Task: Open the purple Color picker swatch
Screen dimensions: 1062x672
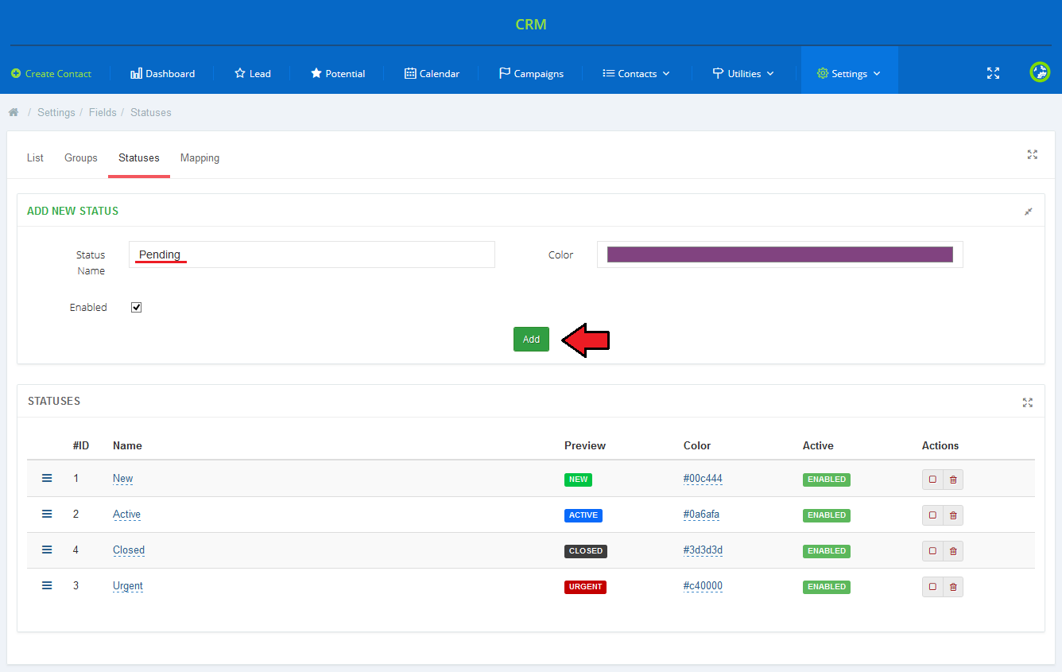Action: [x=780, y=254]
